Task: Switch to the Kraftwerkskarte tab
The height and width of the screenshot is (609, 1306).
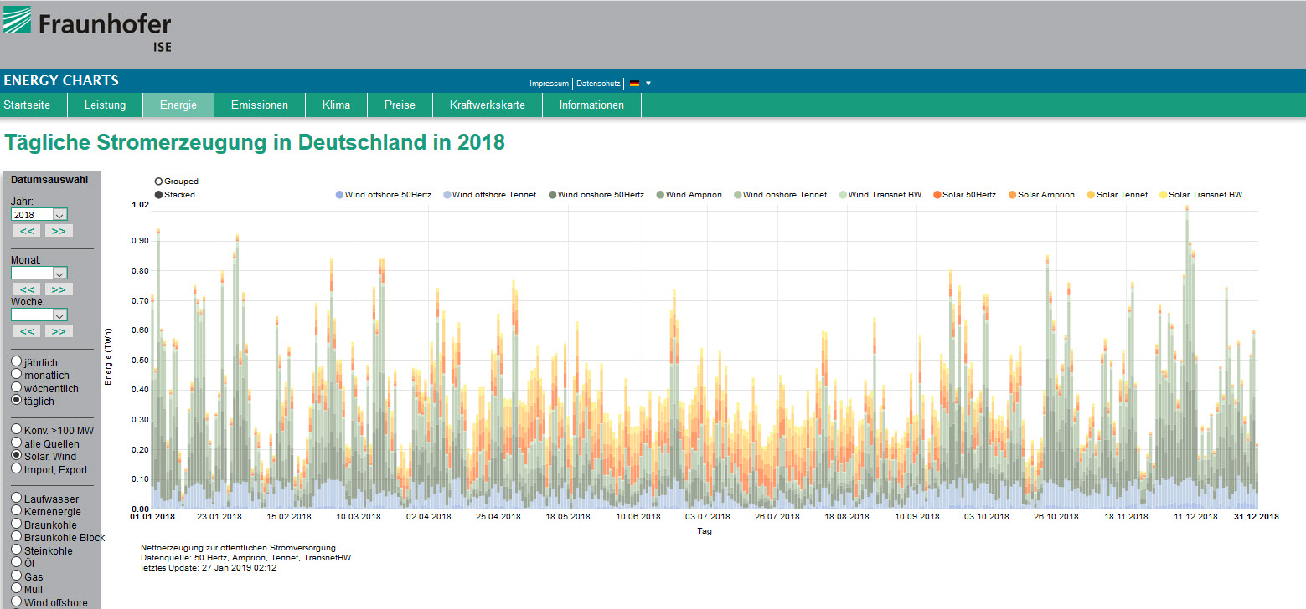Action: [x=487, y=105]
